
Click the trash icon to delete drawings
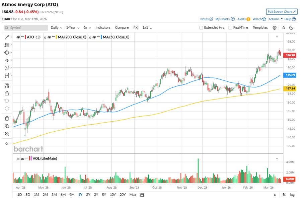click(x=7, y=118)
